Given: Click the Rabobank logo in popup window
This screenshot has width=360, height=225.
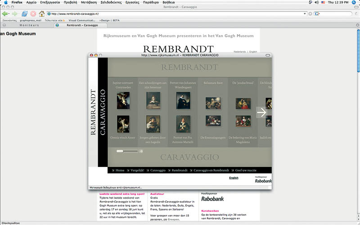Looking at the screenshot, I should 263,181.
